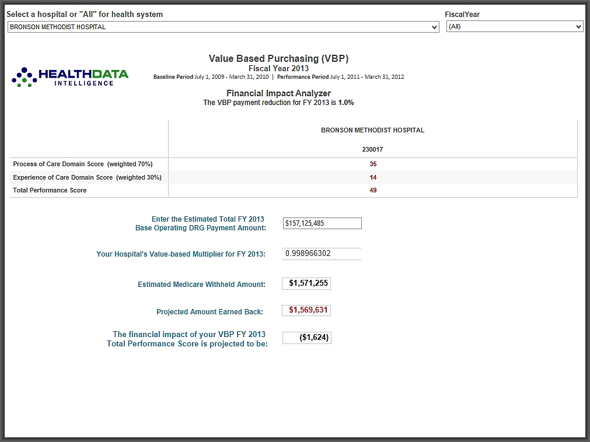Click the 'FiscalYear' label
The image size is (590, 442).
[462, 14]
